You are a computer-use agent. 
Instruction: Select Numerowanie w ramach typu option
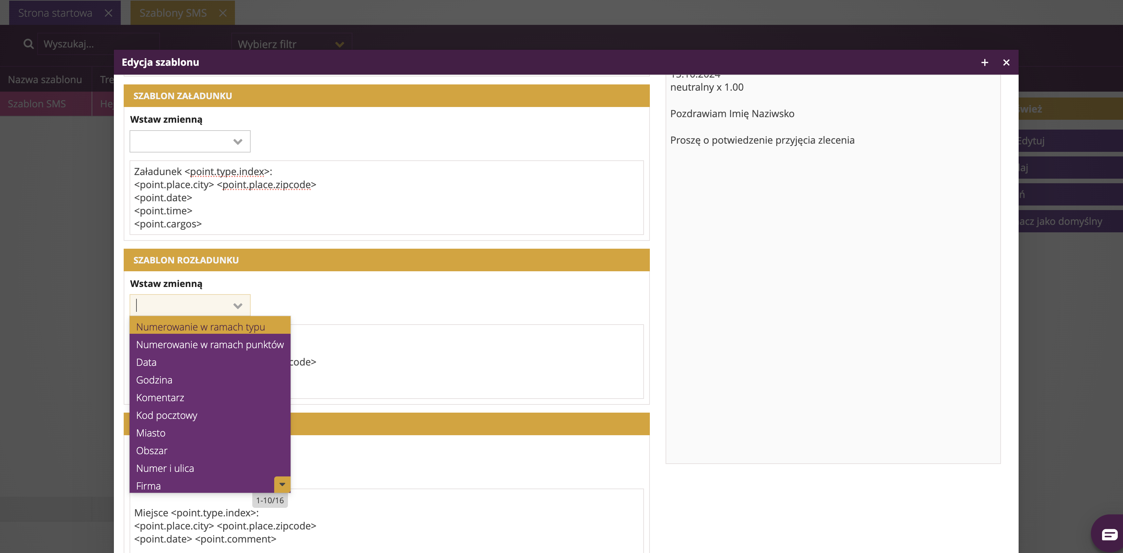coord(201,327)
